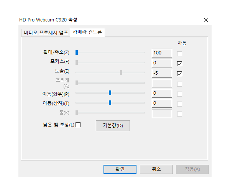
Task: Click the 확대/축소 value field showing 100
Action: click(x=162, y=53)
